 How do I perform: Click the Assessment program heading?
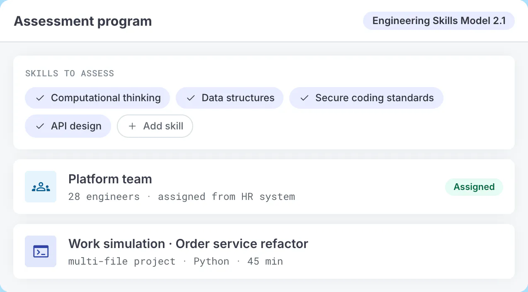point(83,21)
